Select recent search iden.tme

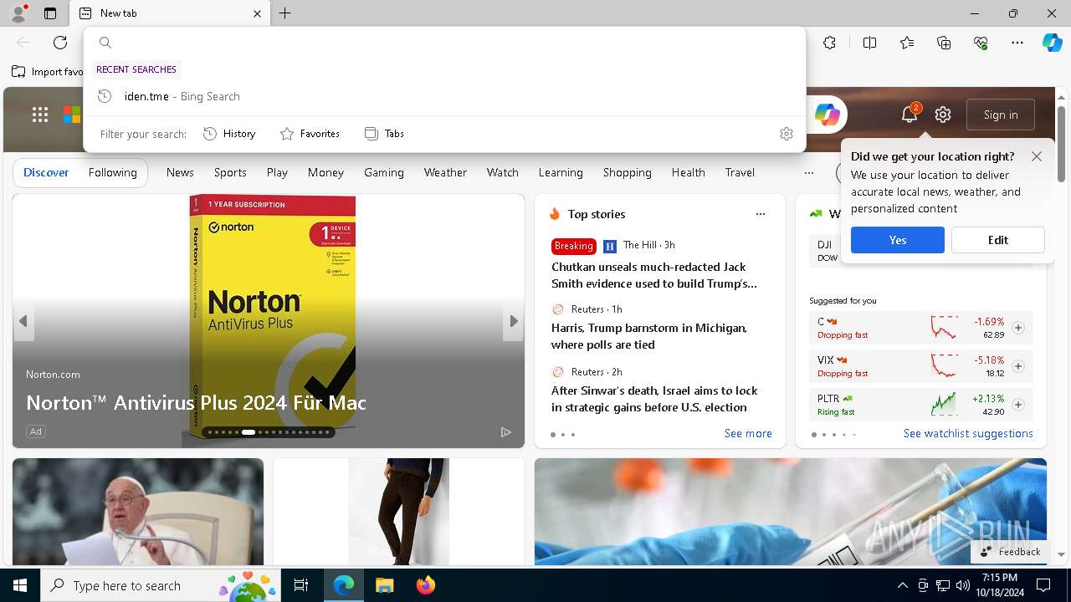(x=444, y=96)
